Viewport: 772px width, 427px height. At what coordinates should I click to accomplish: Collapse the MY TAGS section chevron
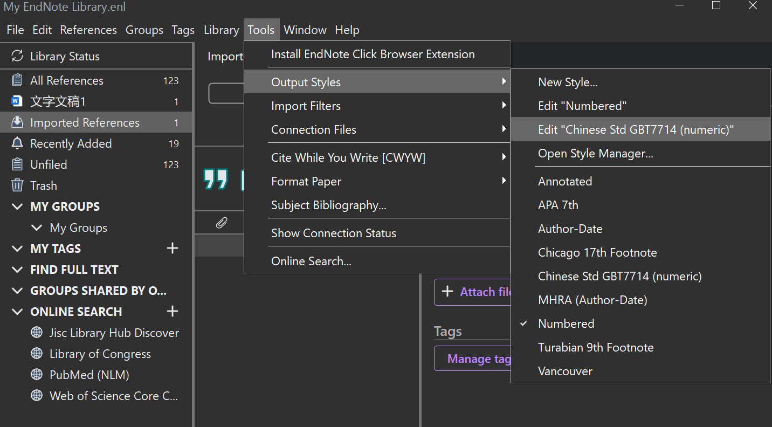[x=18, y=249]
